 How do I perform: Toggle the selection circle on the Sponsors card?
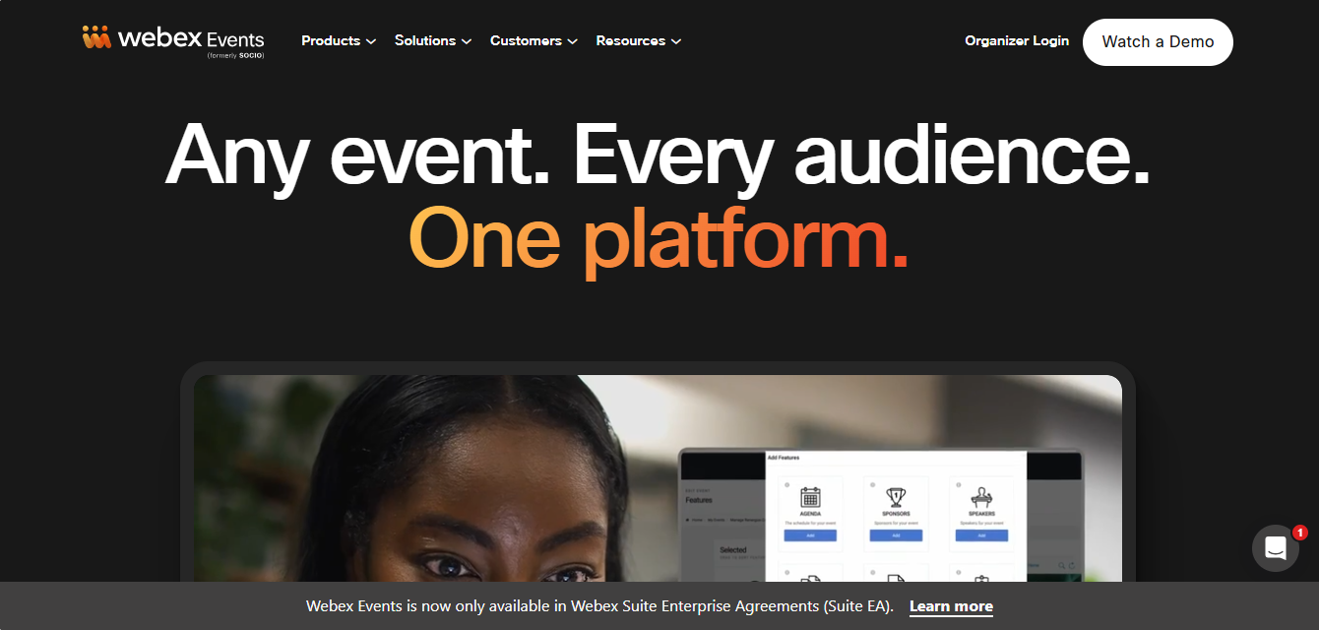[x=872, y=483]
